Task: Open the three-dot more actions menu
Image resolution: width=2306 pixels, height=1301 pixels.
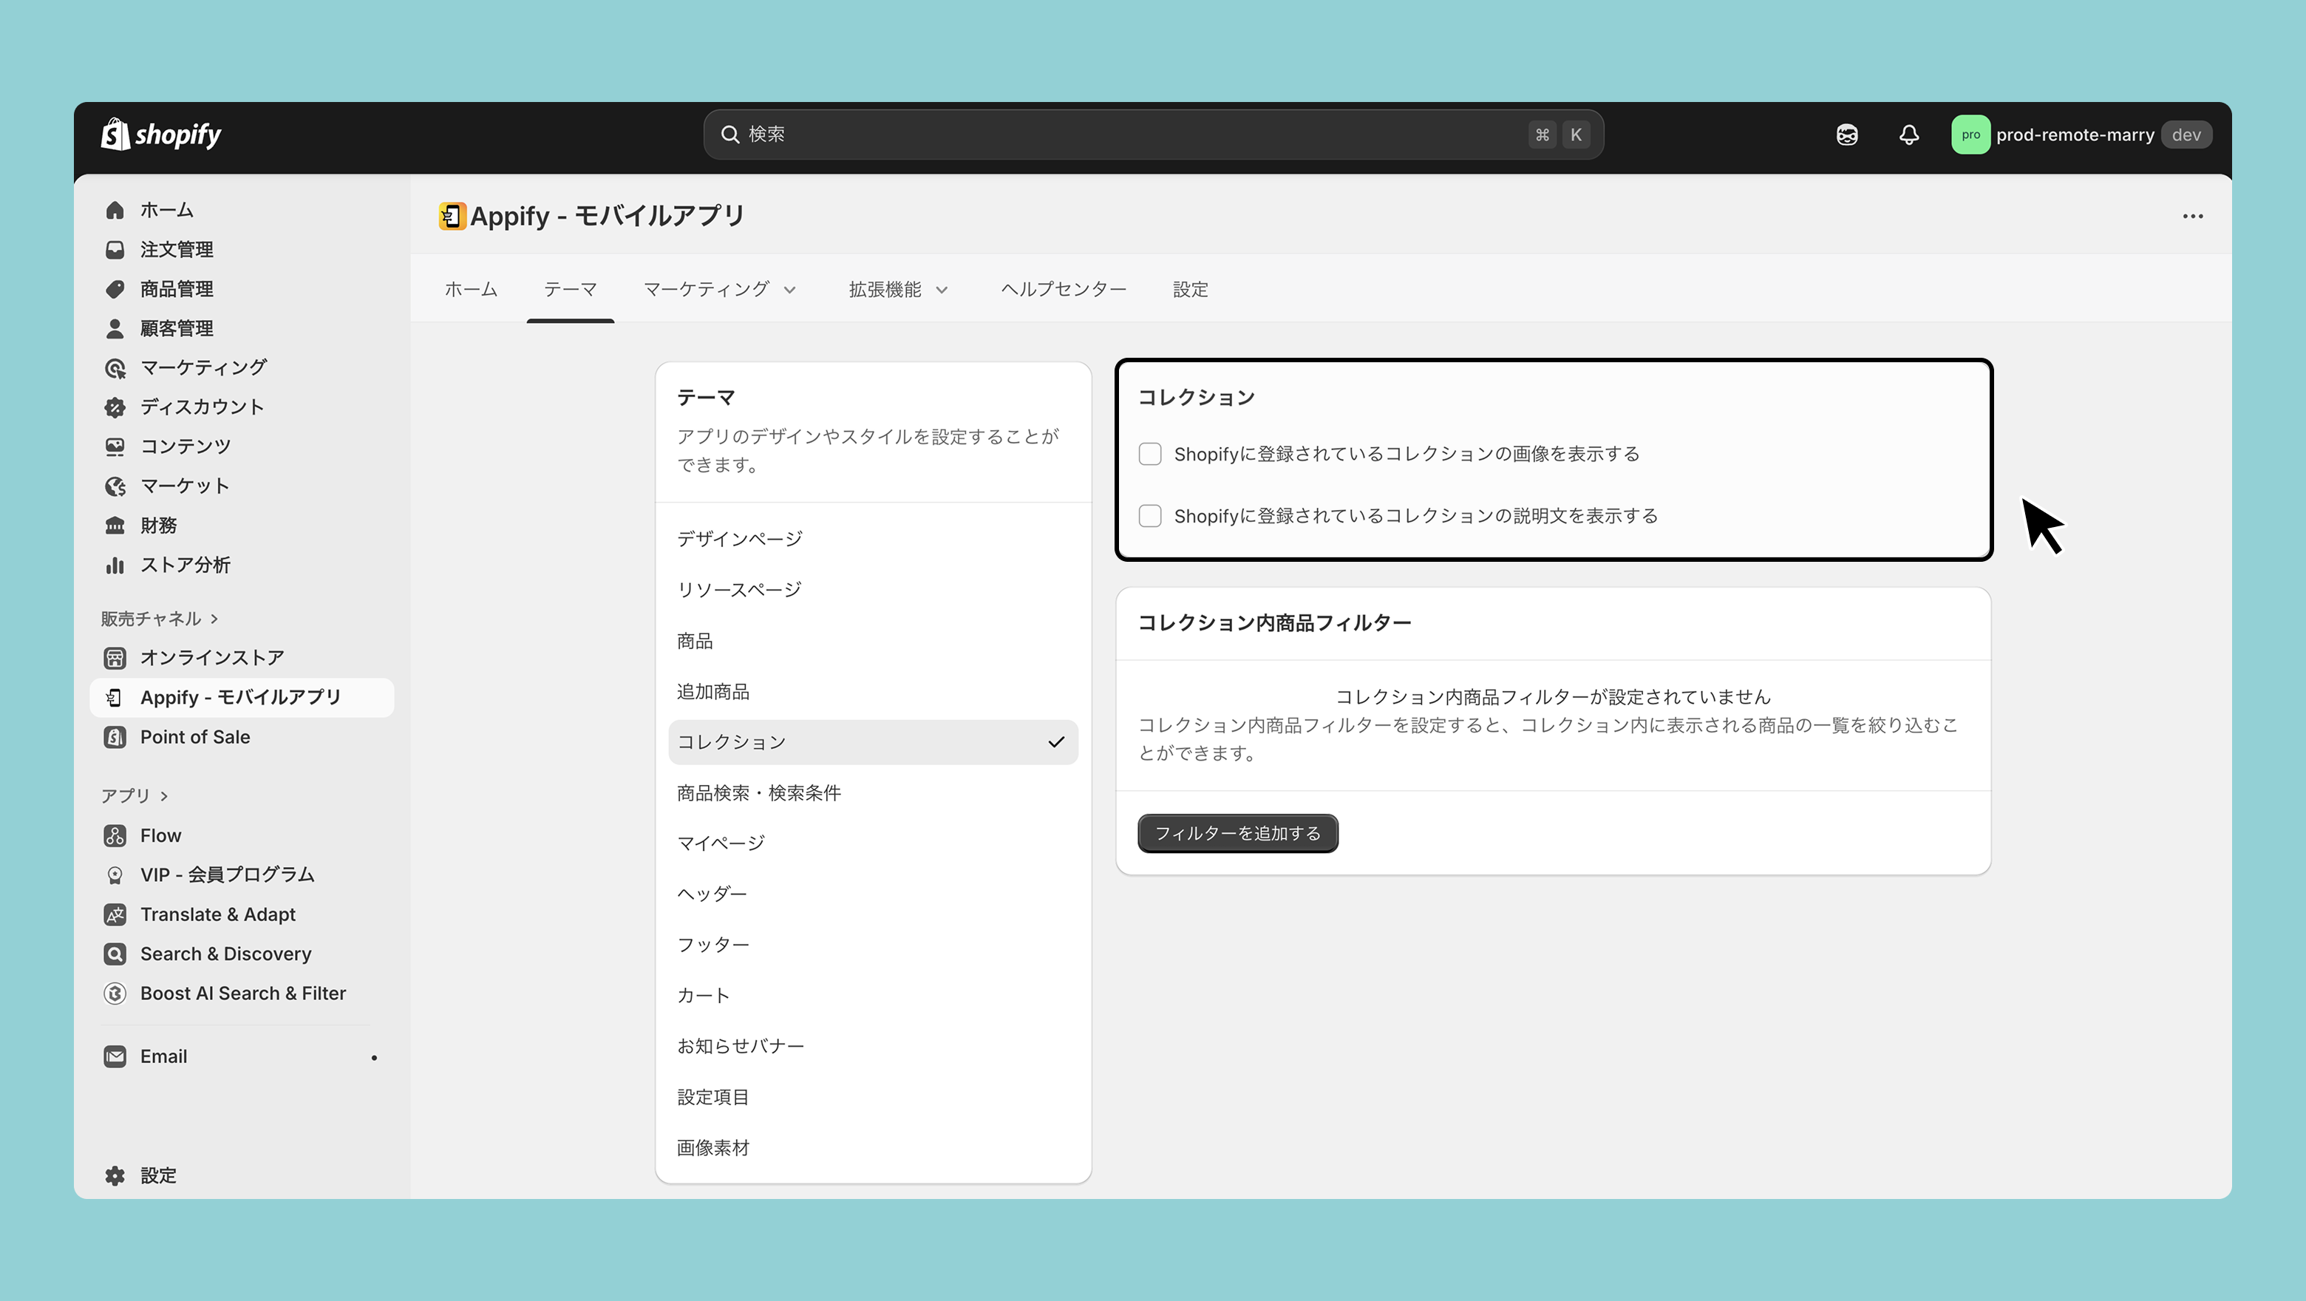Action: pyautogui.click(x=2192, y=216)
